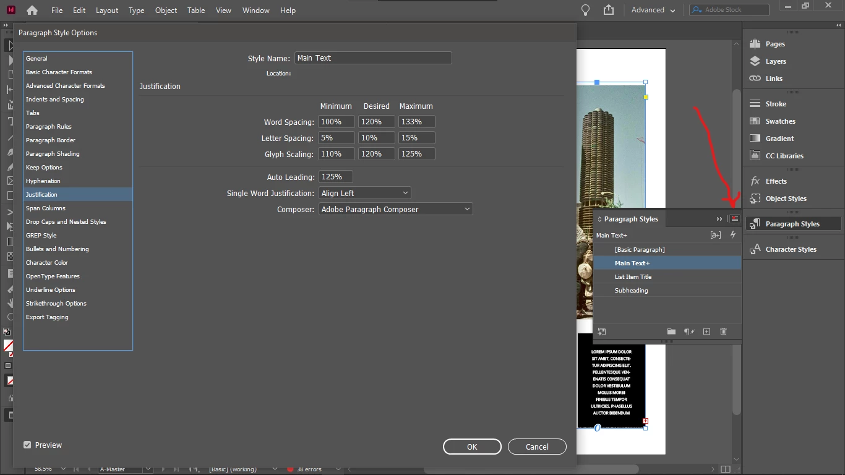Image resolution: width=845 pixels, height=475 pixels.
Task: Click Letter Spacing Desired field
Action: tap(376, 138)
